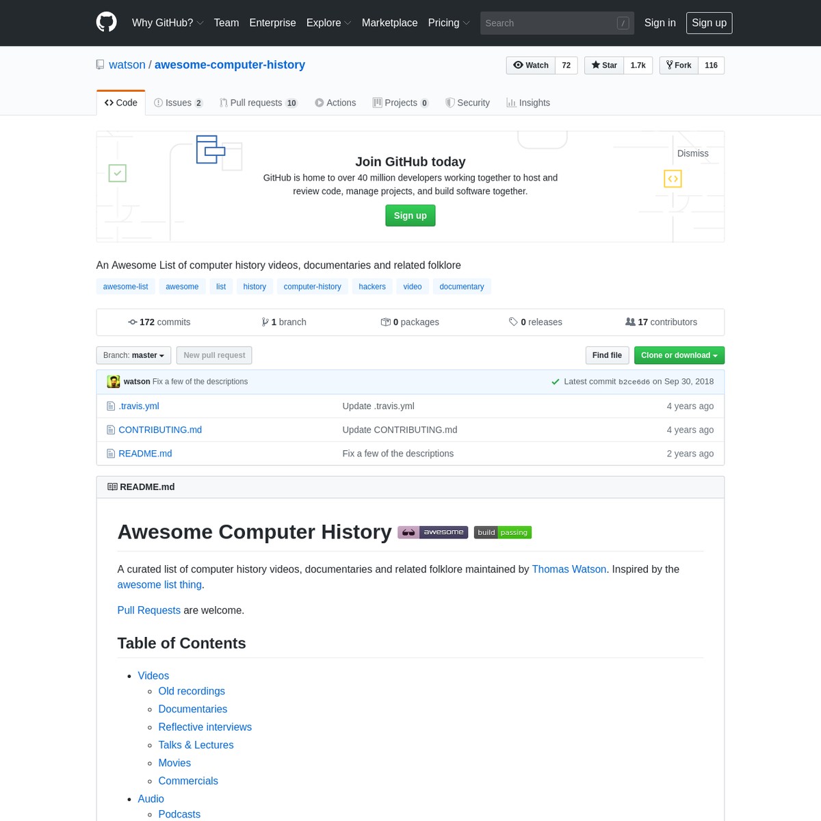Click the watson user avatar thumbnail
The image size is (821, 821).
114,382
